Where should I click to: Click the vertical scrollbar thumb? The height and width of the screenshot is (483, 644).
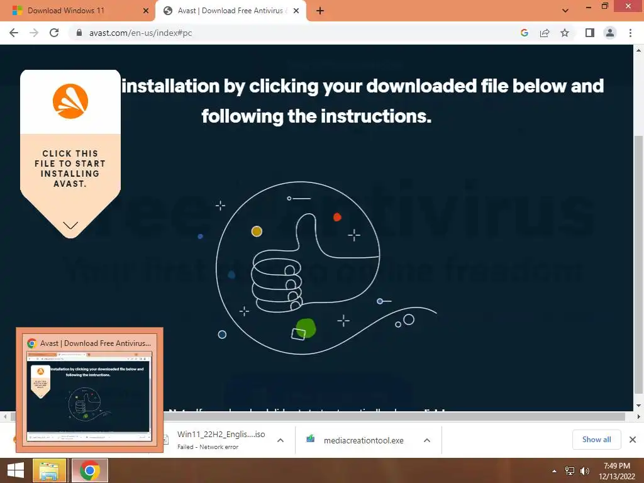tap(638, 265)
